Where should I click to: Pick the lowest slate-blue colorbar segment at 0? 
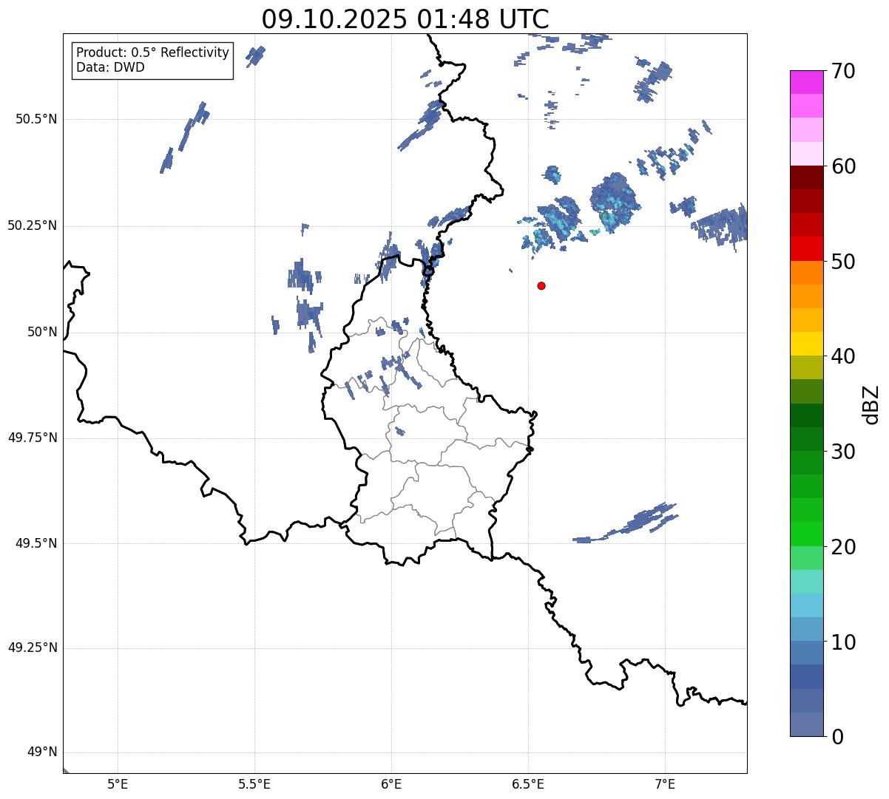pyautogui.click(x=807, y=724)
